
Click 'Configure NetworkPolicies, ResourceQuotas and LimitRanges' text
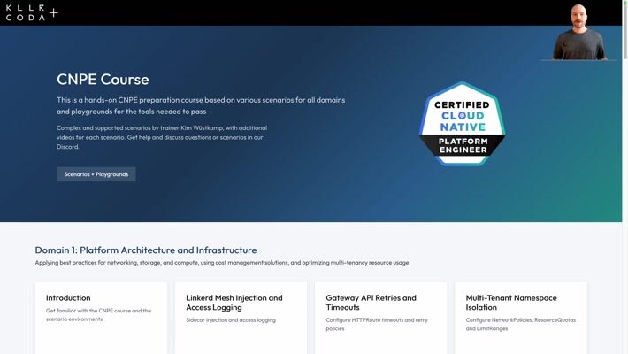click(521, 324)
